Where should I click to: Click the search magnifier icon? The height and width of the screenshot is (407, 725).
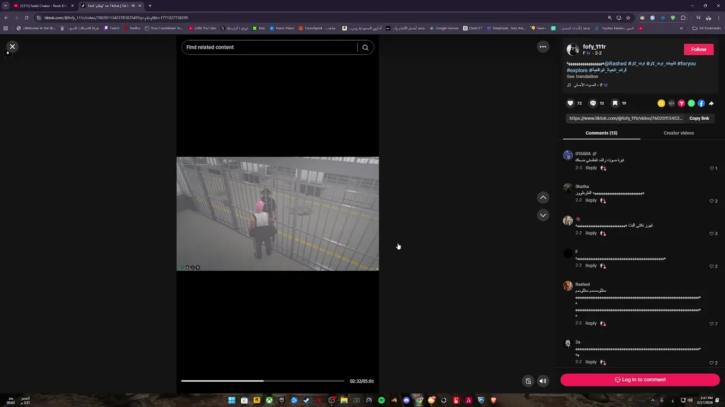coord(365,47)
